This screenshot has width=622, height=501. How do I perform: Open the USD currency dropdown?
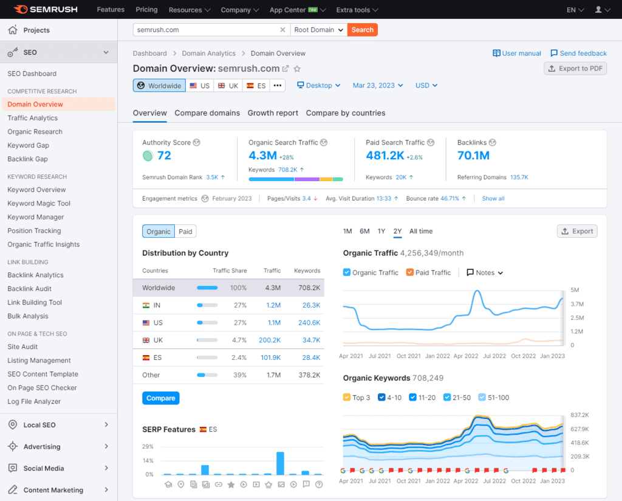pyautogui.click(x=426, y=85)
